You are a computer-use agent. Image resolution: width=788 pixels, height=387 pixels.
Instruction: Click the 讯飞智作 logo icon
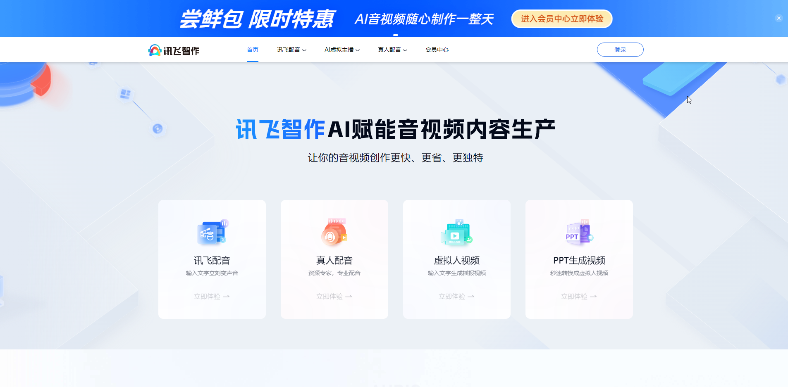point(155,50)
